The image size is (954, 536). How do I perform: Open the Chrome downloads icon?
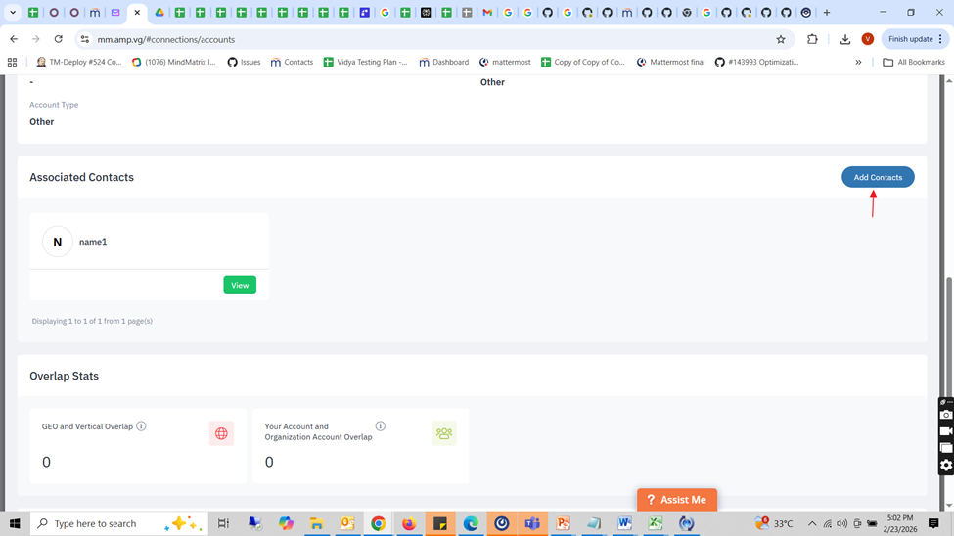pyautogui.click(x=845, y=40)
